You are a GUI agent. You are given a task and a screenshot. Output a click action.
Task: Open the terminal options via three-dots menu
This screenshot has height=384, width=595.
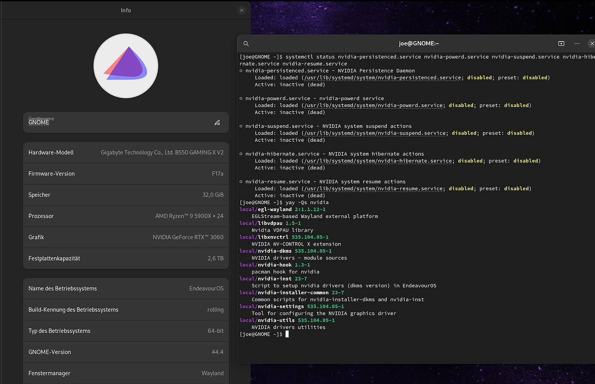pyautogui.click(x=577, y=44)
